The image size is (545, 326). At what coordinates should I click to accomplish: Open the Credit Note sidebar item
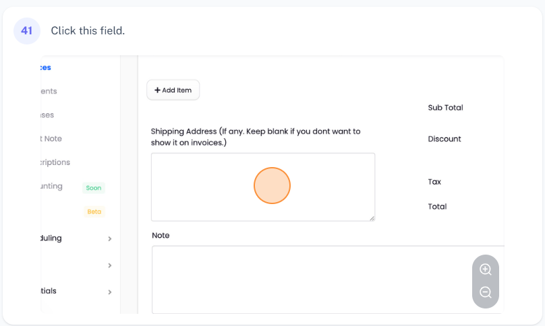click(x=51, y=139)
